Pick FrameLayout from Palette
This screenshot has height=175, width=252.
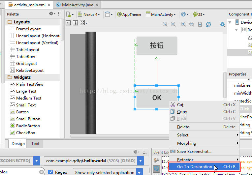[25, 29]
